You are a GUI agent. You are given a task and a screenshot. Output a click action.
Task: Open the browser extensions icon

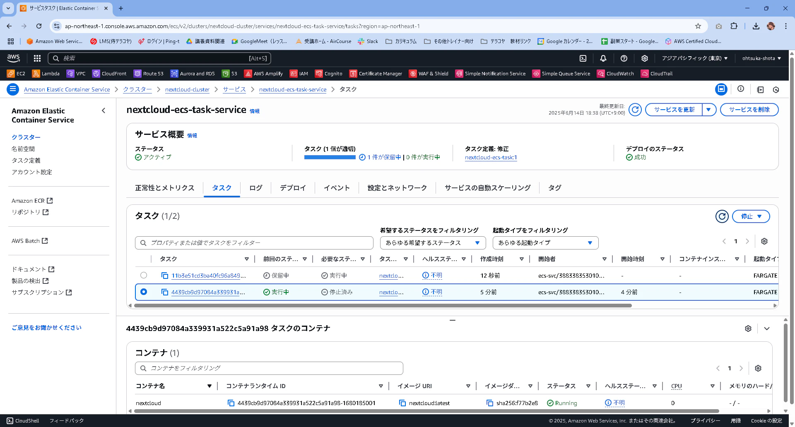point(734,26)
